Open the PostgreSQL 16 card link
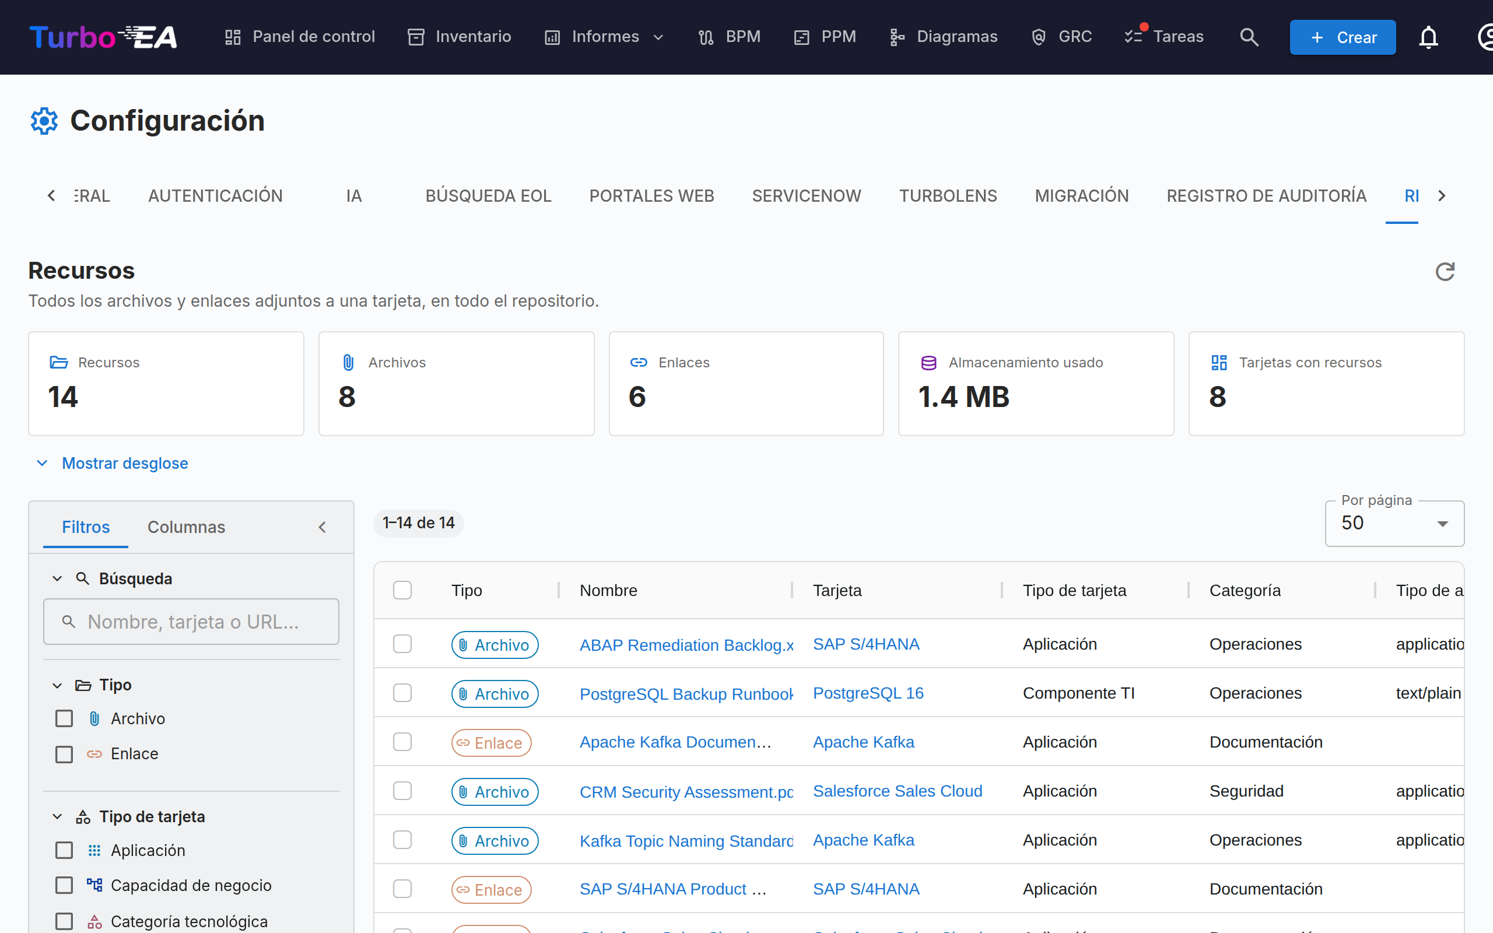 [868, 693]
